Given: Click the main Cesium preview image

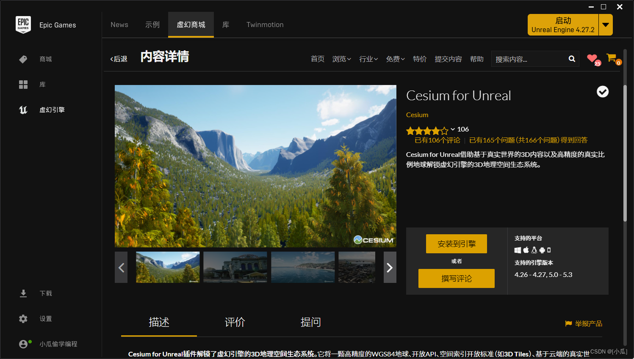Looking at the screenshot, I should tap(255, 166).
